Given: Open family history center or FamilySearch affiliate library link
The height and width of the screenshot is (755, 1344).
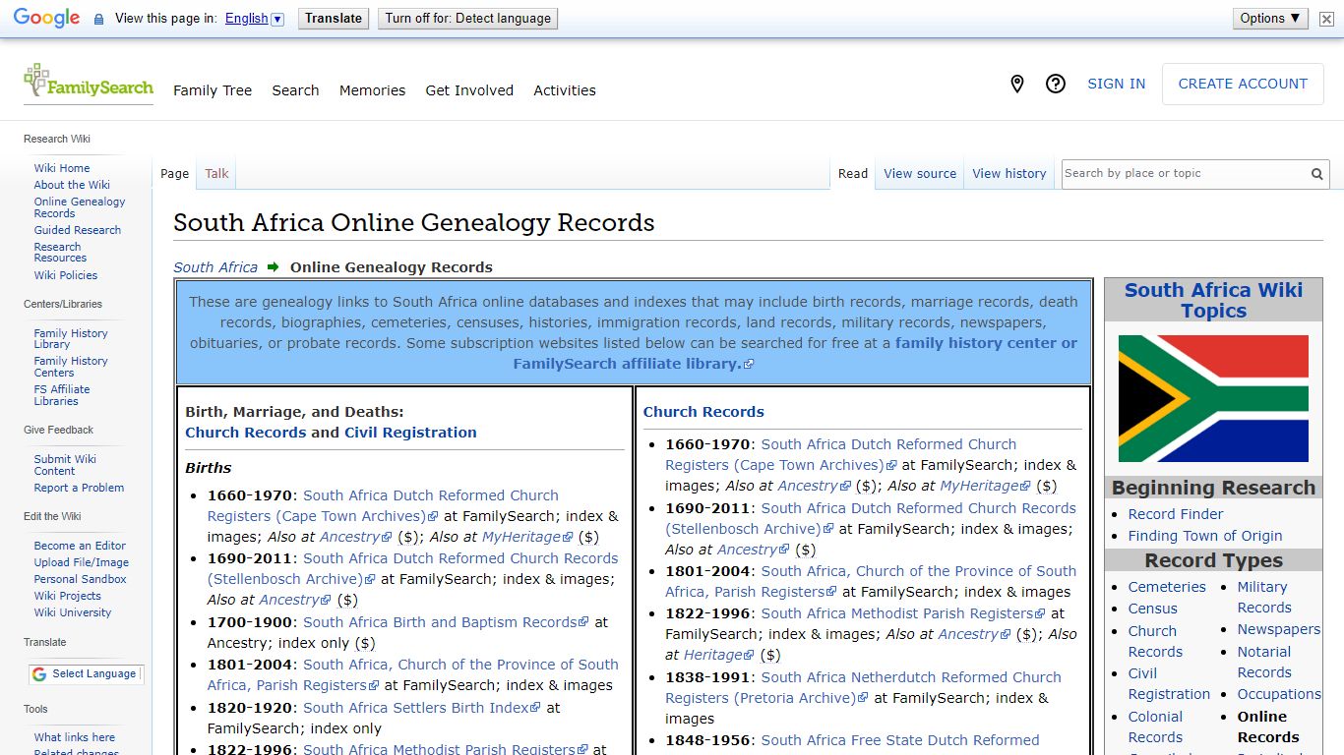Looking at the screenshot, I should tap(795, 353).
